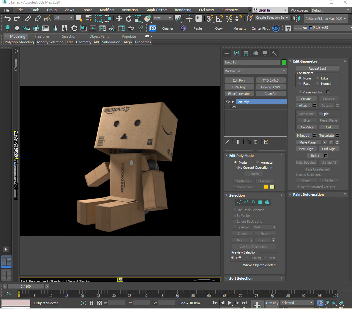
Task: Click Configure Modifier Sets icon
Action: click(266, 142)
